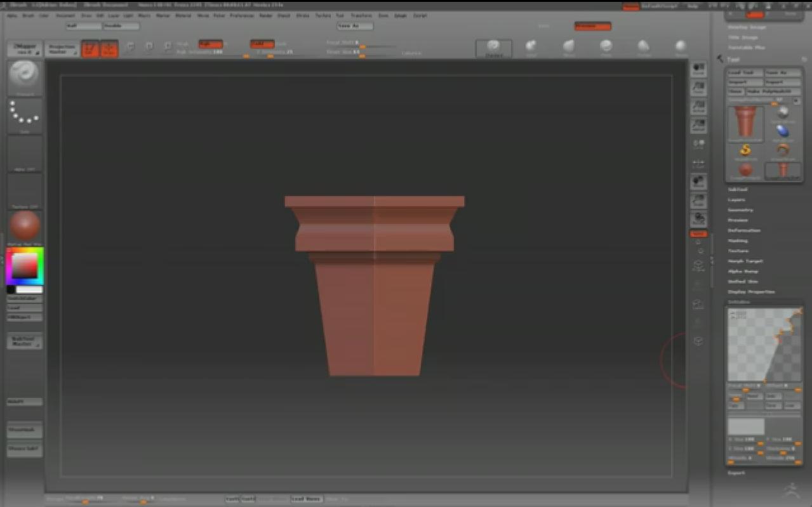Viewport: 812px width, 507px height.
Task: Select the Sphere3D tool in the Tool palette
Action: (x=747, y=169)
